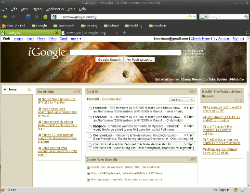The width and height of the screenshot is (250, 193).
Task: Click the Google Search button
Action: click(109, 59)
